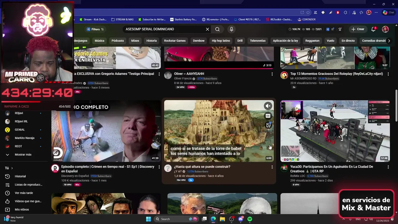The width and height of the screenshot is (398, 224).
Task: Open CONTADOR bookmark in favorites bar
Action: tap(307, 19)
